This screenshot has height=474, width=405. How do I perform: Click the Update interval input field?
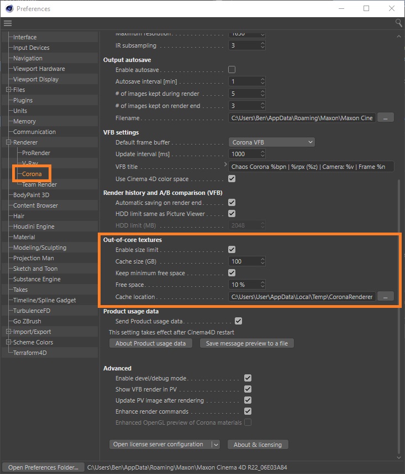[243, 154]
